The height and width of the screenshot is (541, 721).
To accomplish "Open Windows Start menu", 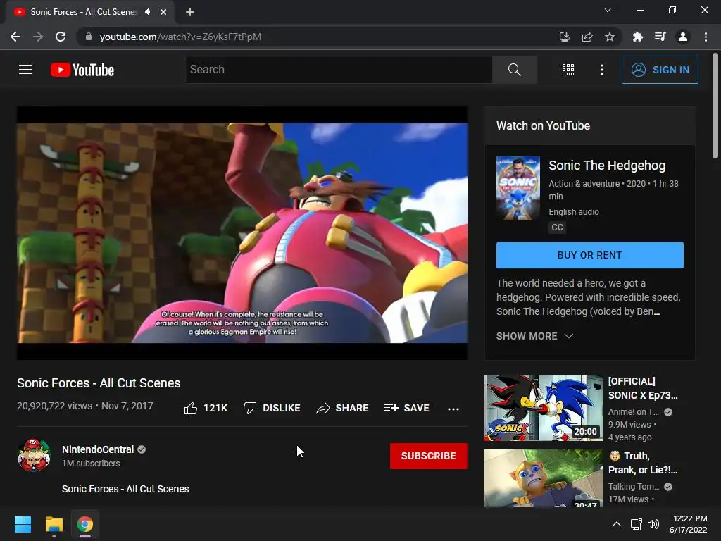I will click(23, 524).
